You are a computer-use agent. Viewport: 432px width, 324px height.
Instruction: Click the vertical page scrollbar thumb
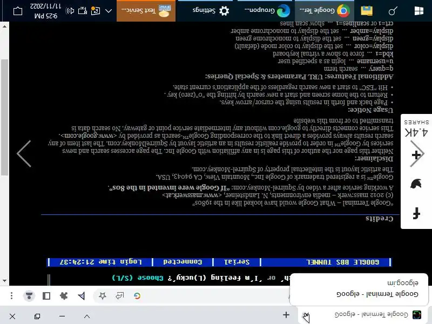coord(4,117)
